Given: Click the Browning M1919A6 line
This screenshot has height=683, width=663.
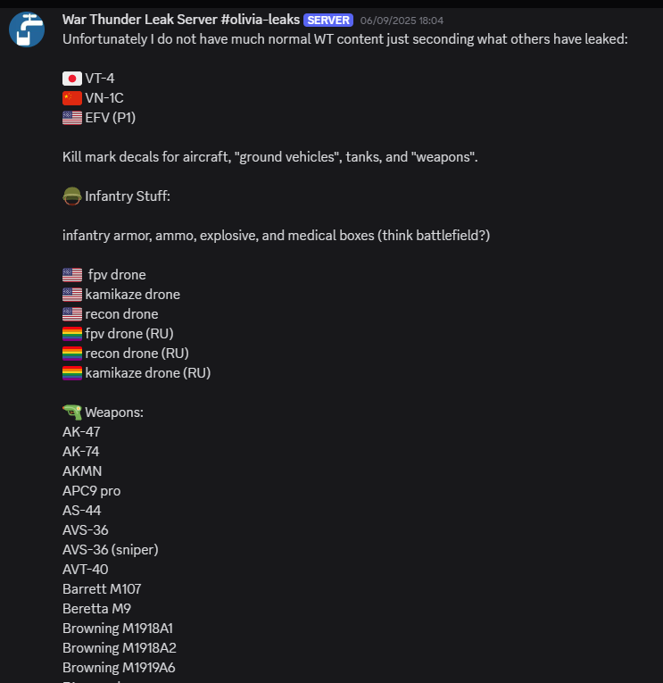Looking at the screenshot, I should click(x=119, y=668).
